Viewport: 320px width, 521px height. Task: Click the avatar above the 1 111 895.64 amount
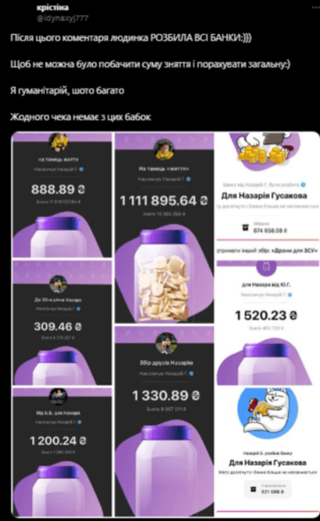click(164, 149)
